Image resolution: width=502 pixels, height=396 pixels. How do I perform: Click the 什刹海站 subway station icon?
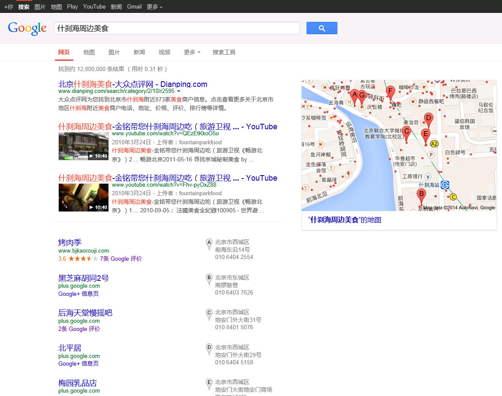point(445,185)
